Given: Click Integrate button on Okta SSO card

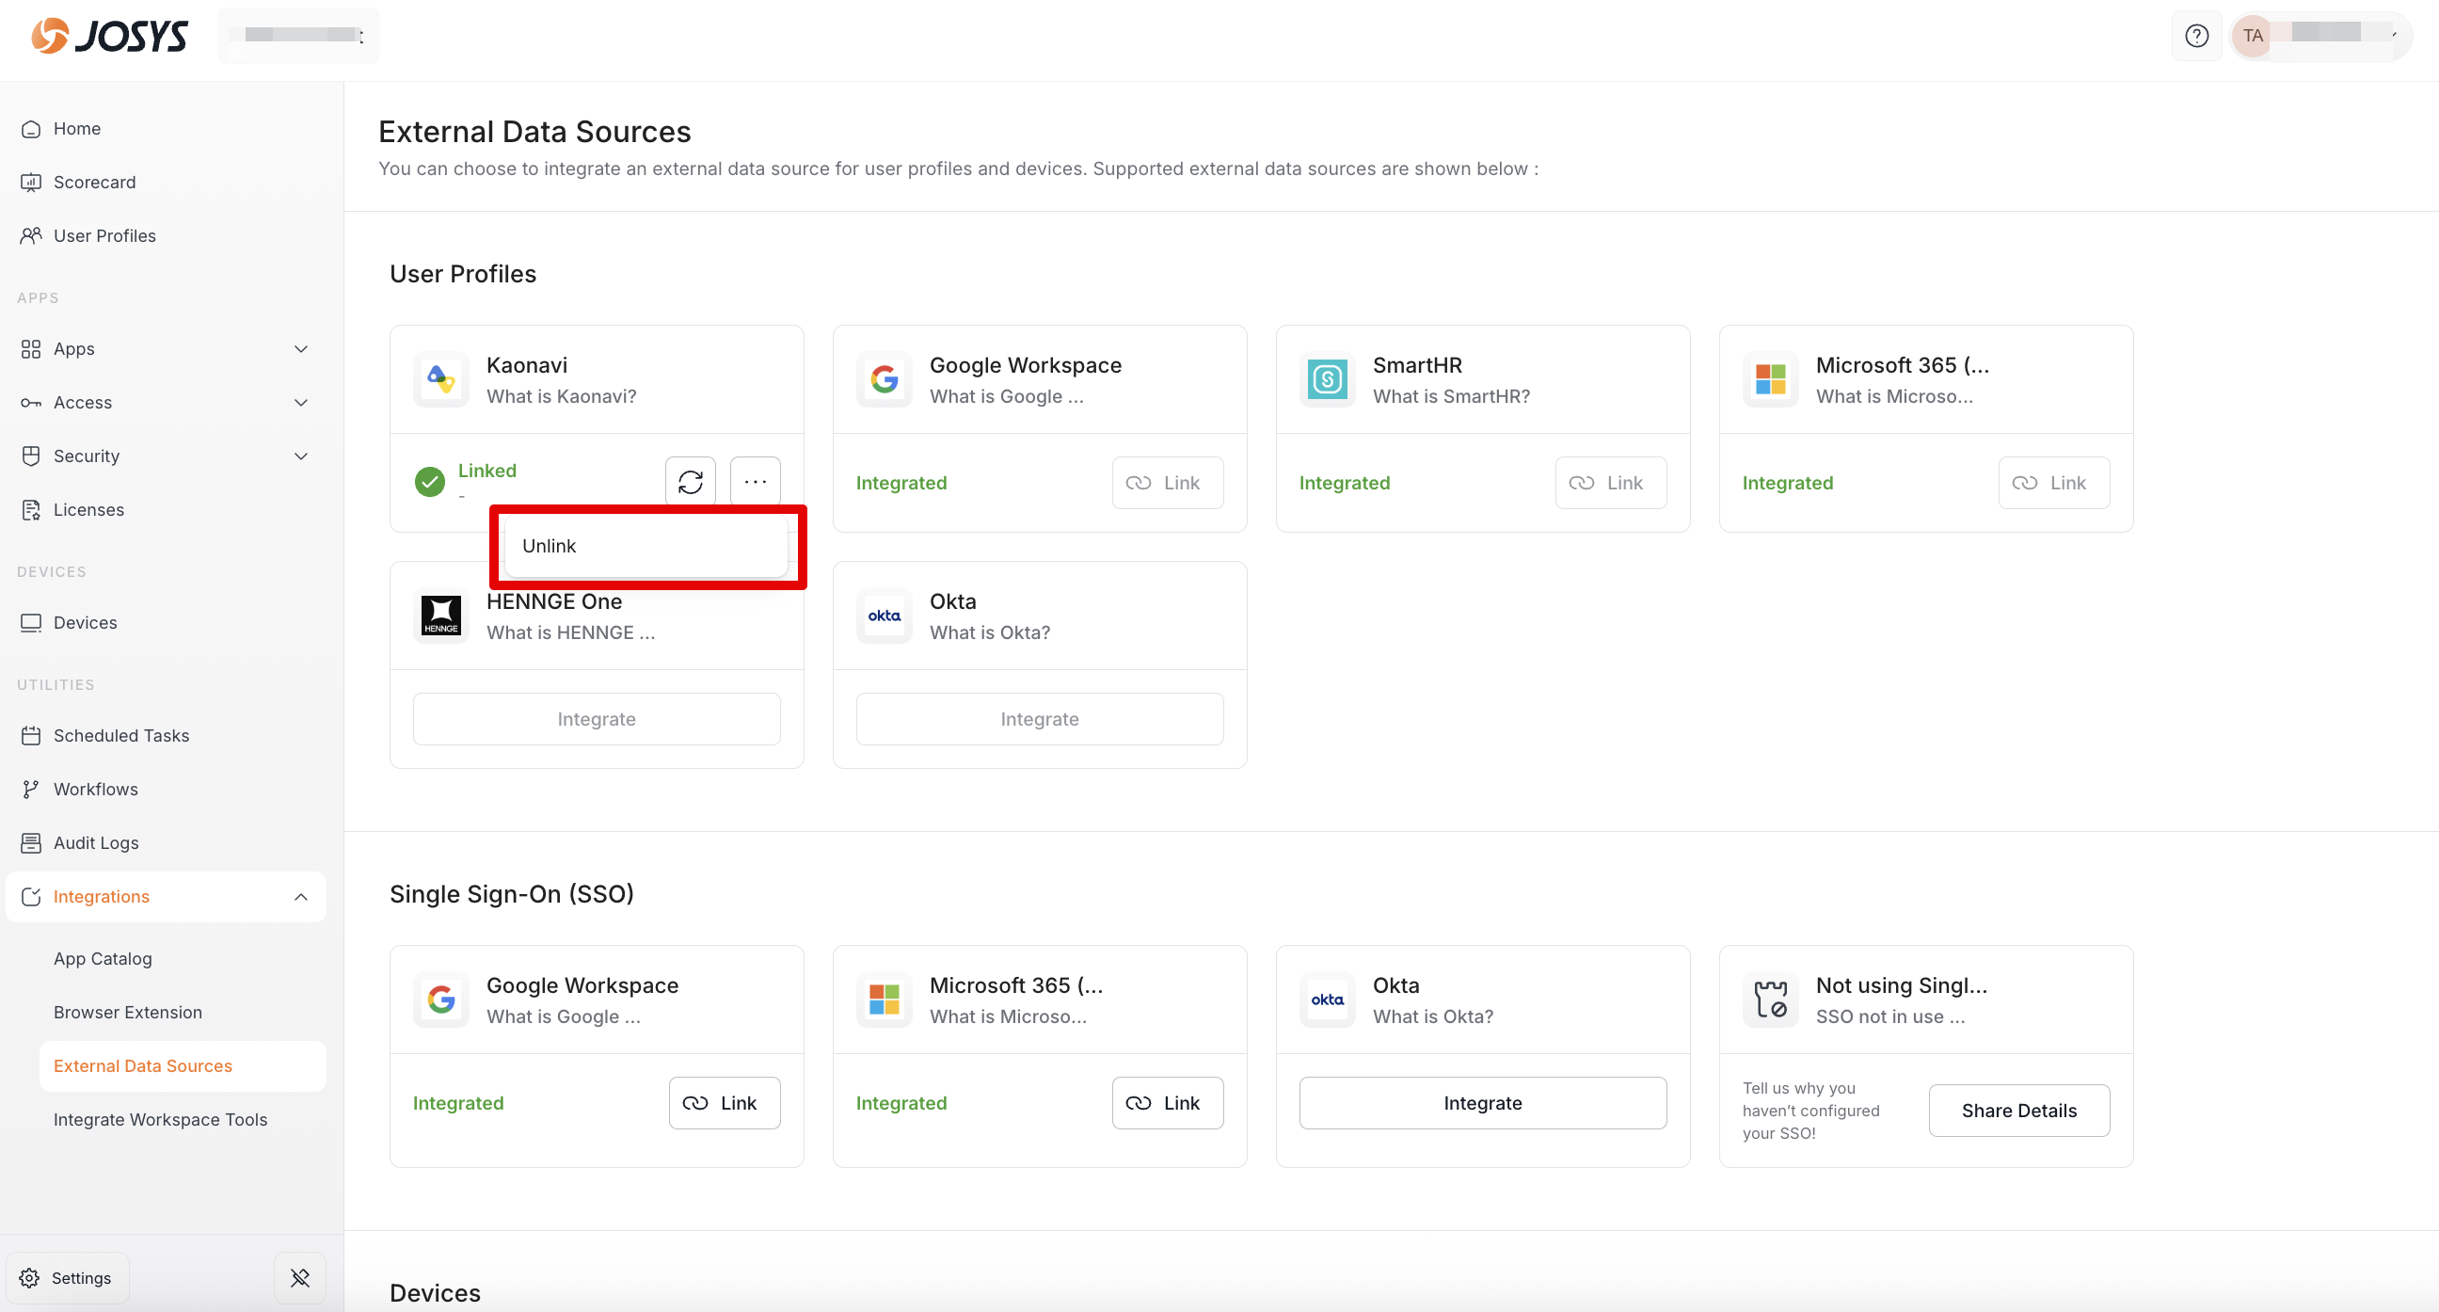Looking at the screenshot, I should [1482, 1103].
